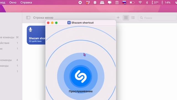Open the battery status menu
Image resolution: width=177 pixels, height=100 pixels.
[x=132, y=2]
